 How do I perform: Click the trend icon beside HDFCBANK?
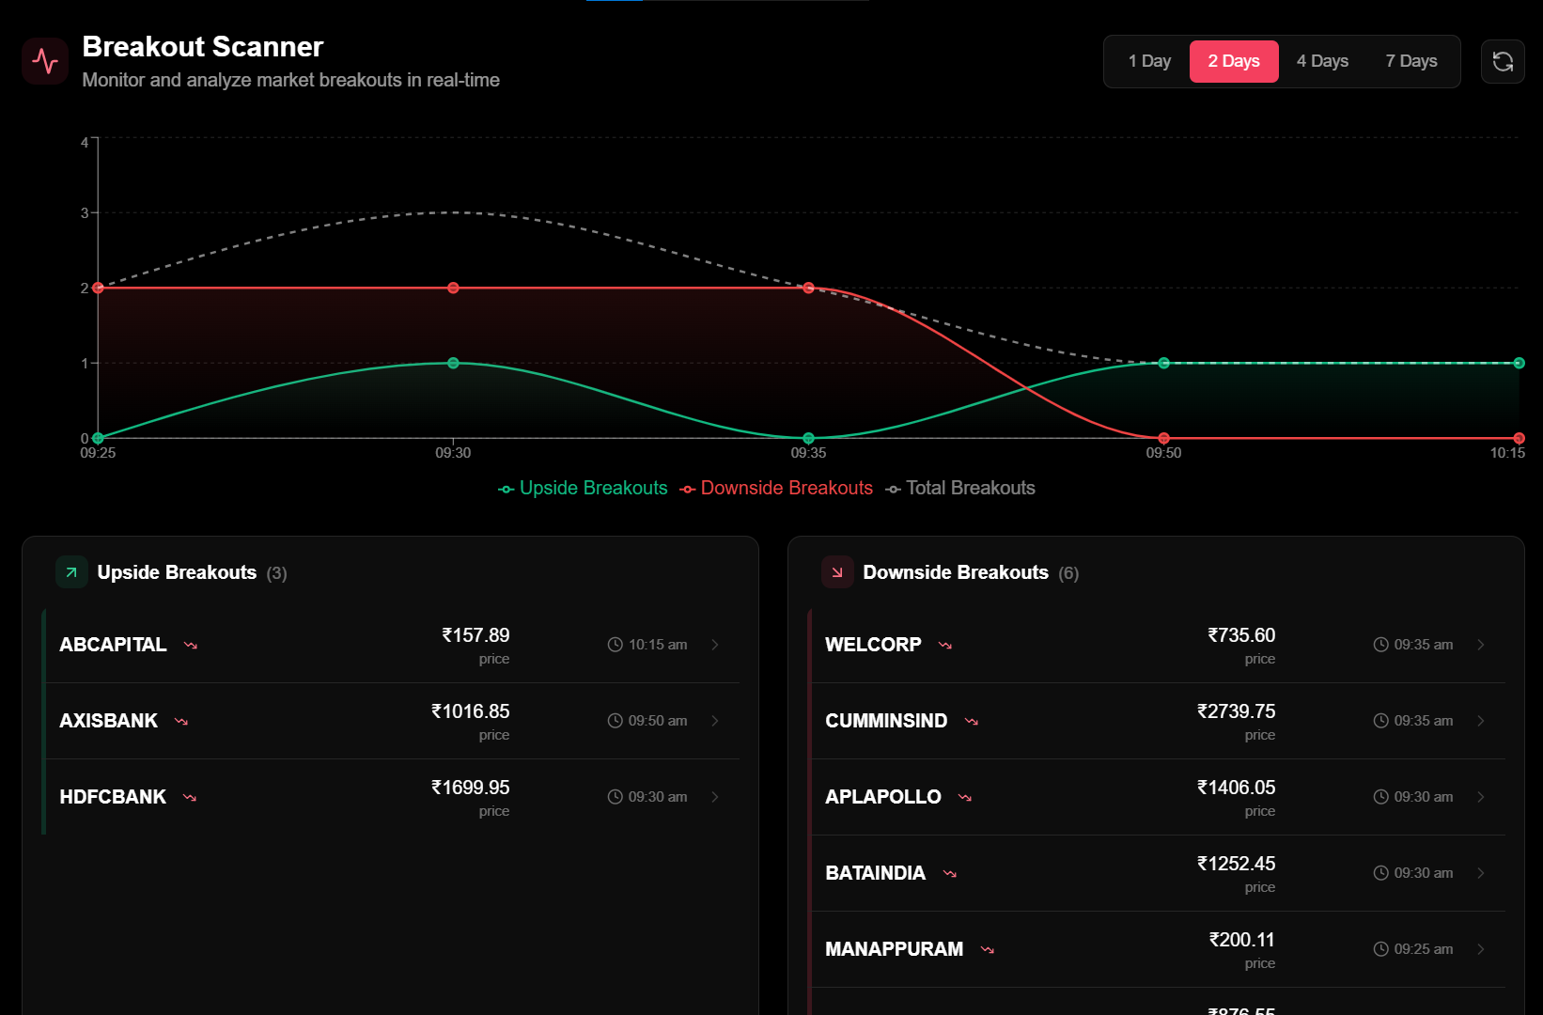click(190, 798)
